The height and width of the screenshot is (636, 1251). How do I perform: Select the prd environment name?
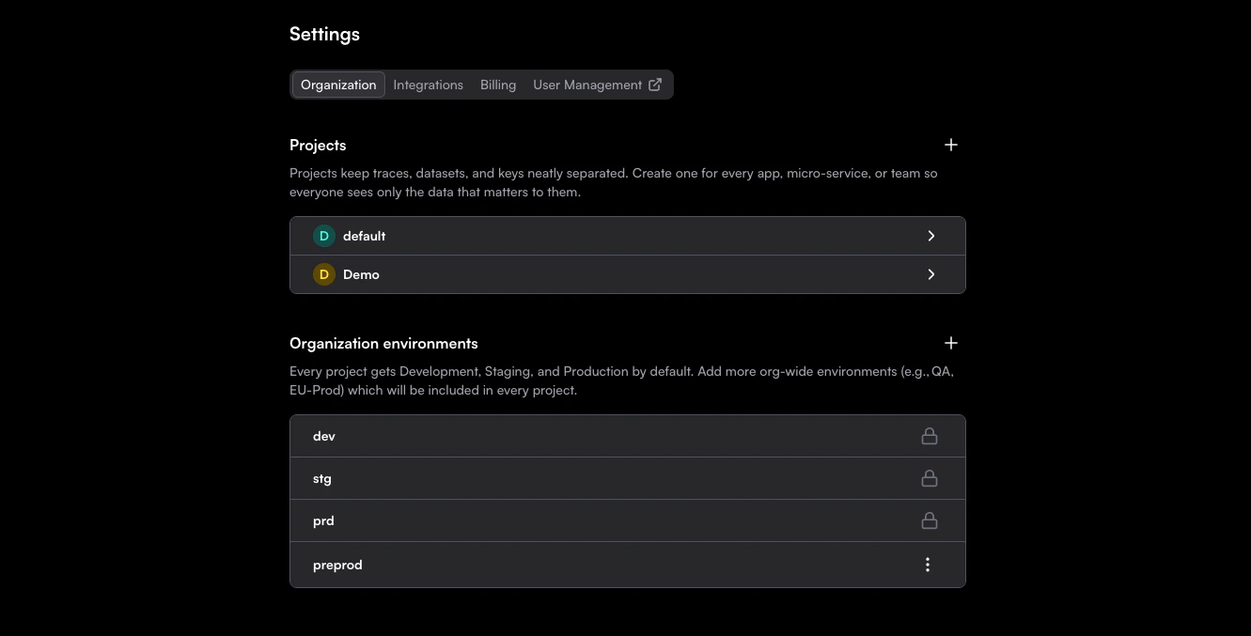(x=323, y=520)
